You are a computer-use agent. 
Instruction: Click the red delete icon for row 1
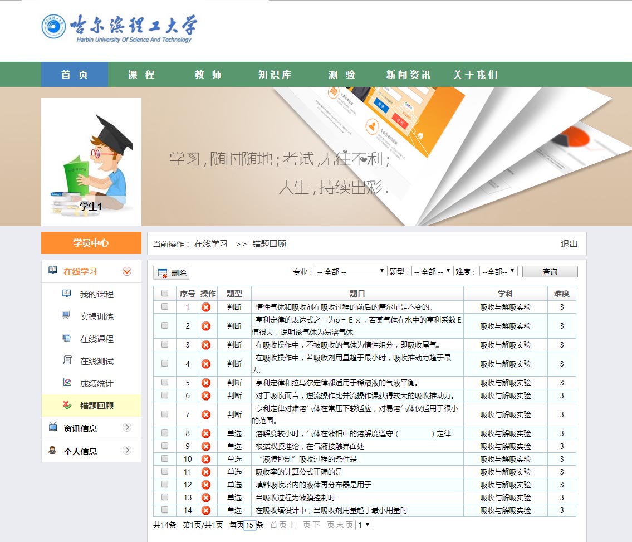(x=206, y=307)
